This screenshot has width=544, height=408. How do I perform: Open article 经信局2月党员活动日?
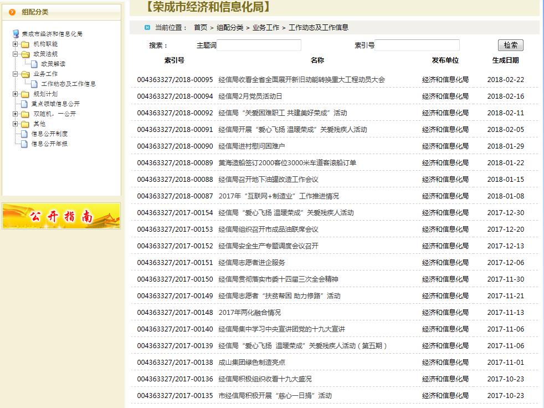point(250,96)
